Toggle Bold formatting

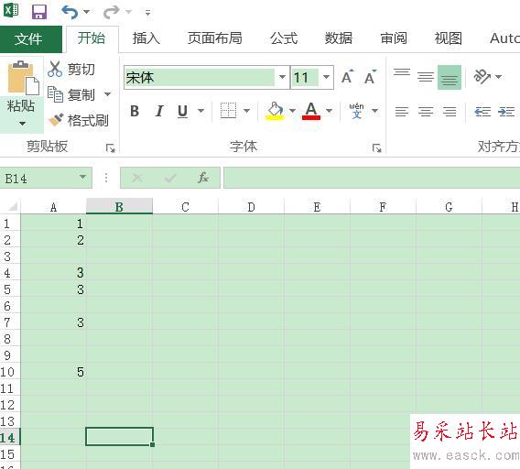click(x=135, y=111)
